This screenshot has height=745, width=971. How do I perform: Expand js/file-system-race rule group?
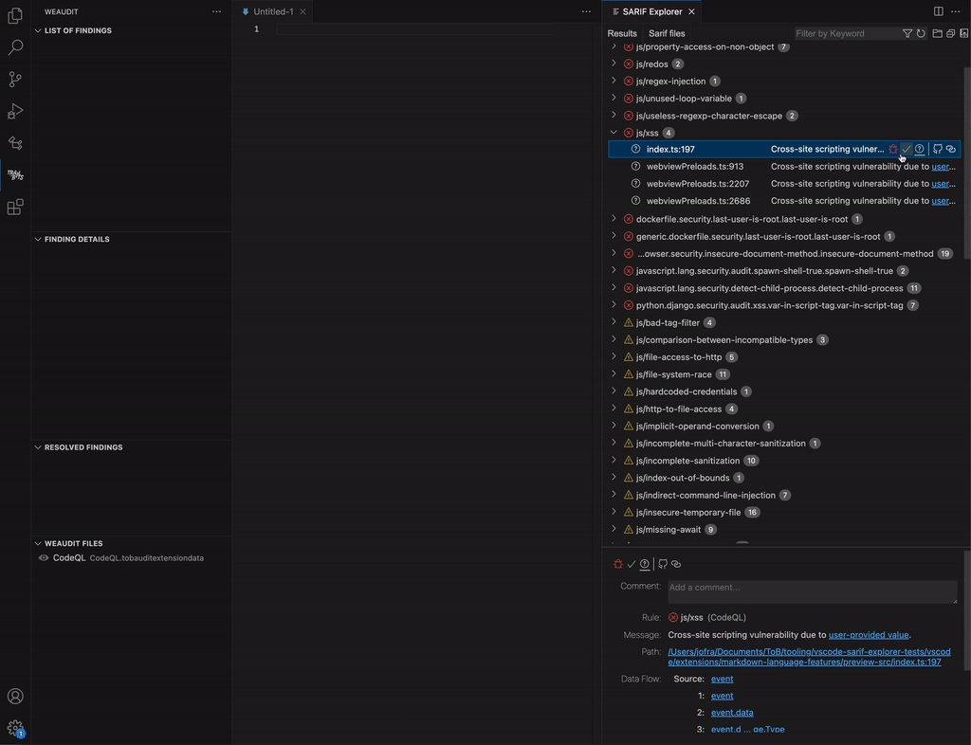614,373
